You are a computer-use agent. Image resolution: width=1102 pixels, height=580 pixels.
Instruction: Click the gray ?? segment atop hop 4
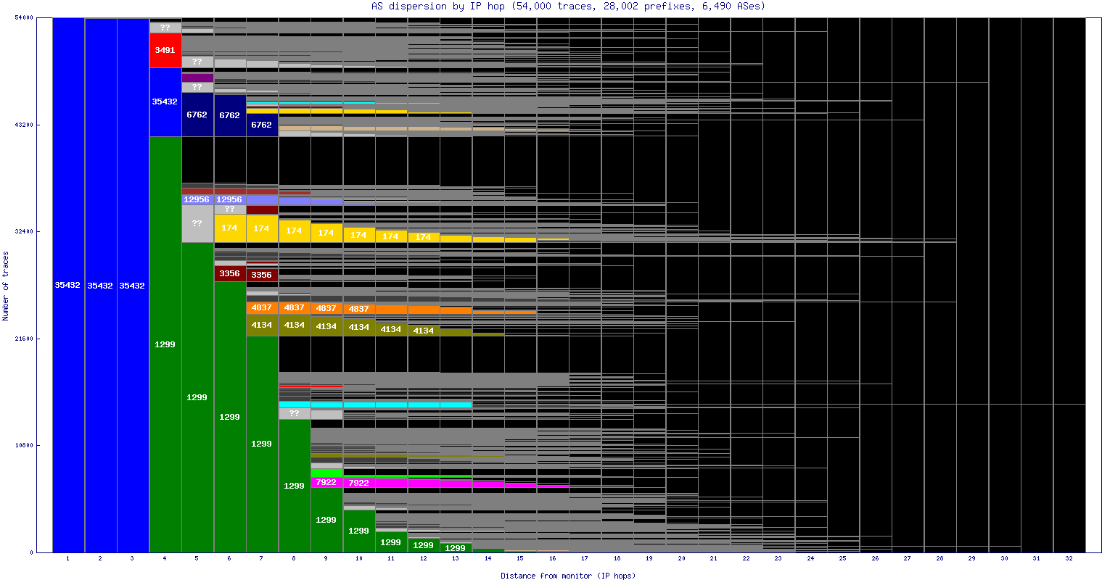point(165,28)
